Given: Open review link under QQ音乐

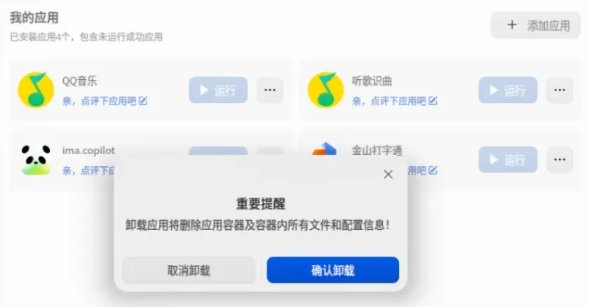Looking at the screenshot, I should [100, 101].
